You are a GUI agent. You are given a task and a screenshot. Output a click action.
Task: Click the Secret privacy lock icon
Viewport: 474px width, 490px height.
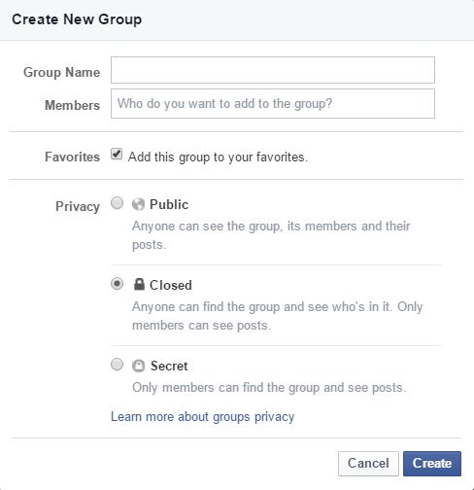139,366
